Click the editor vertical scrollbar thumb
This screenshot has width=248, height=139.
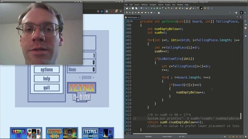click(241, 116)
